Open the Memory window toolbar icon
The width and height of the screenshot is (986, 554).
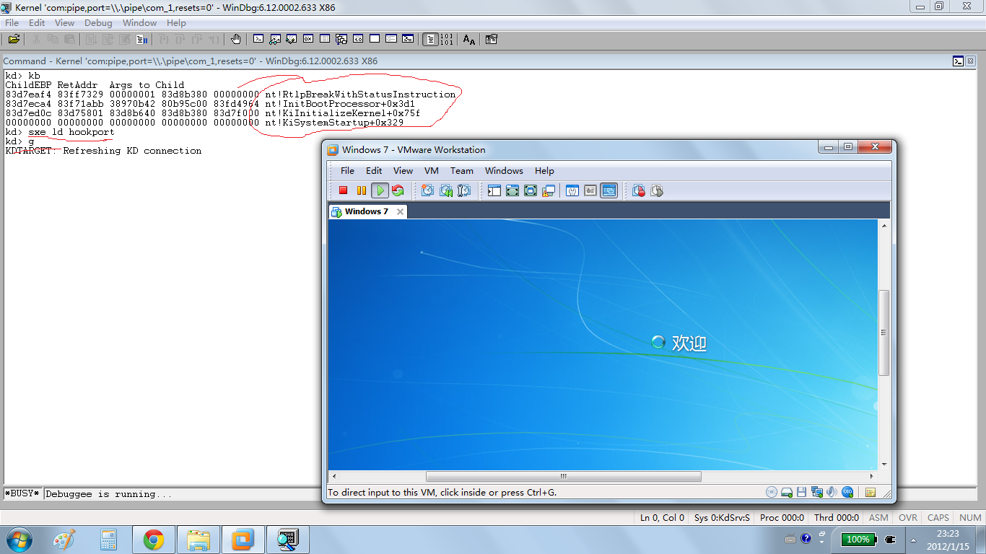[325, 39]
